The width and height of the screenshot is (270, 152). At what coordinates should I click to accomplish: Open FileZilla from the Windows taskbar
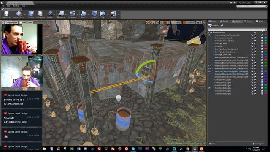coord(99,149)
